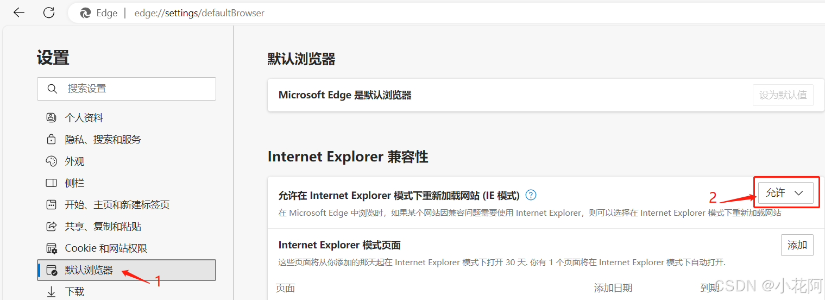Click the Microsoft Edge 是默认浏览器 text
Viewport: 825px width, 300px height.
pos(345,95)
